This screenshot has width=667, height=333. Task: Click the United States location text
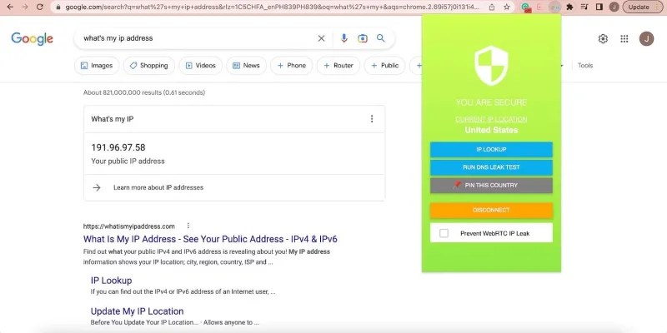[x=491, y=130]
